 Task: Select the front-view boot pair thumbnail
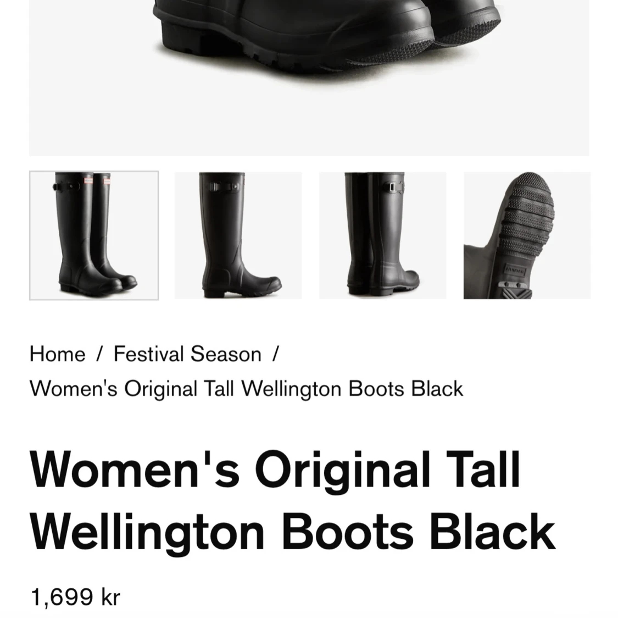(x=94, y=235)
